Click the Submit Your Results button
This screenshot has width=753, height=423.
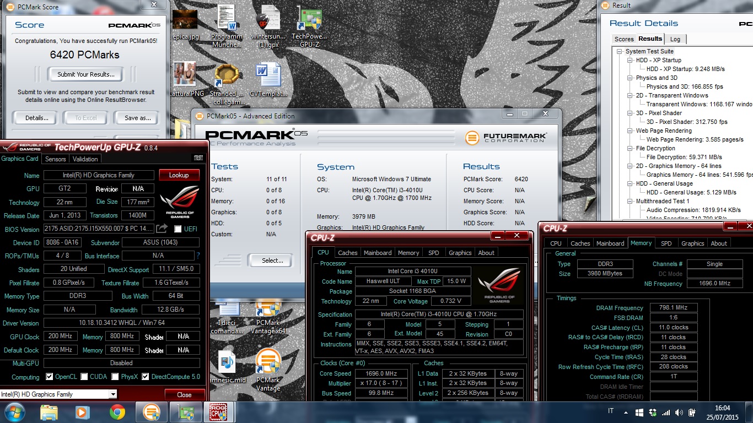[86, 74]
